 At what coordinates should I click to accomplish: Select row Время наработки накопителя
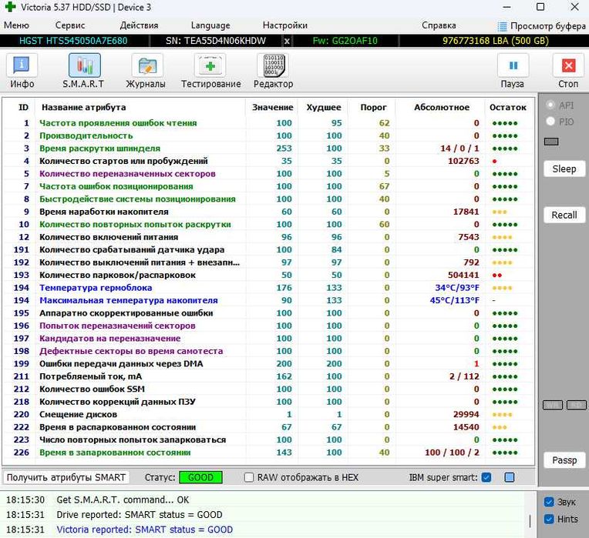point(268,212)
